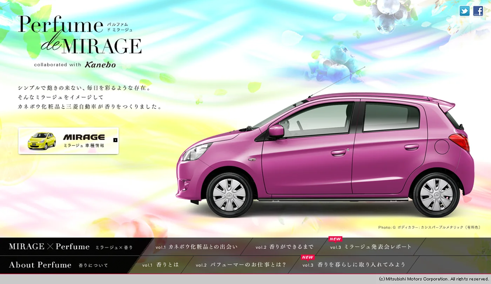Open vol.3 ミラージュ発表会レポート

click(x=371, y=247)
